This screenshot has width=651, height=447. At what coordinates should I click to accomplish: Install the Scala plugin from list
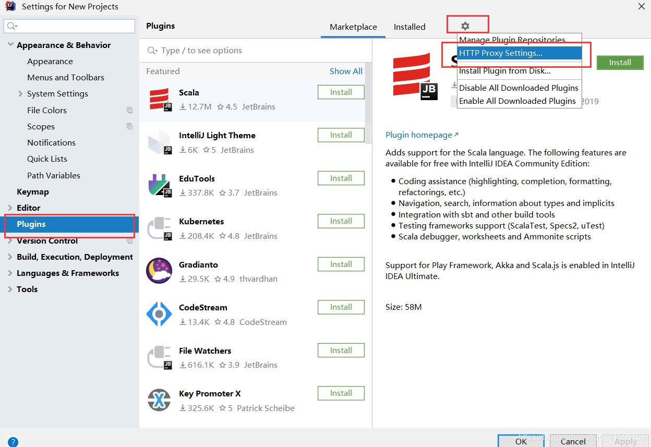(341, 92)
